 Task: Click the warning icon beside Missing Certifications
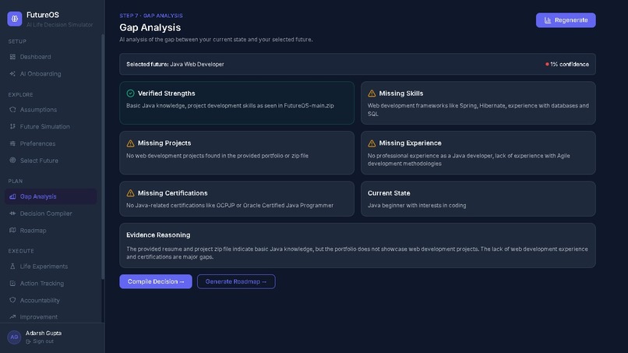point(131,192)
